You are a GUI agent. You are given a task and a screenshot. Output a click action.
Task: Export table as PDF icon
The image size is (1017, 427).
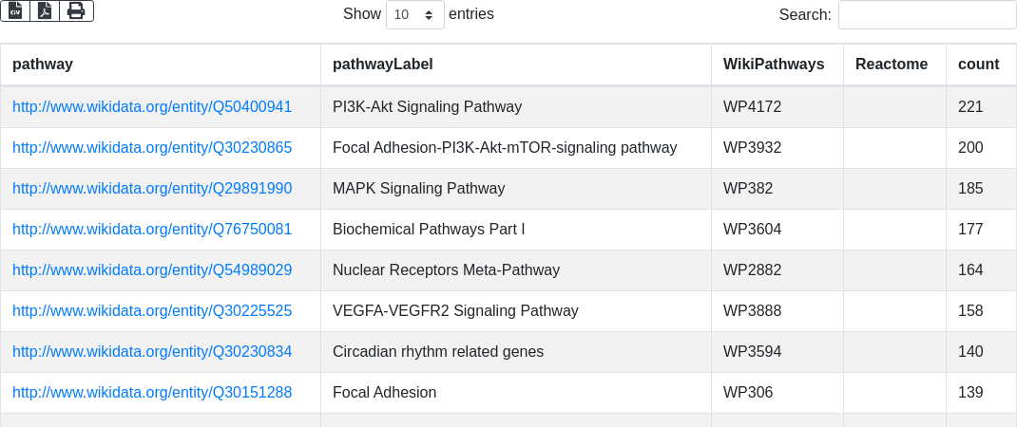coord(45,10)
